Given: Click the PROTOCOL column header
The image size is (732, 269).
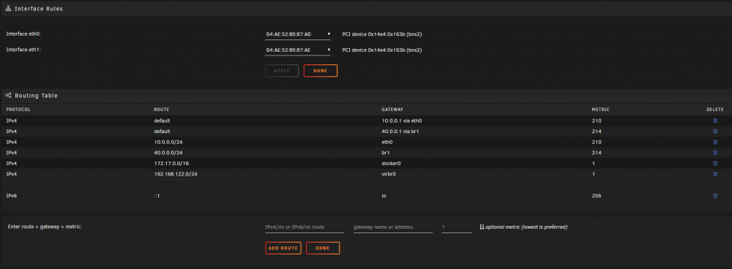Looking at the screenshot, I should [18, 110].
